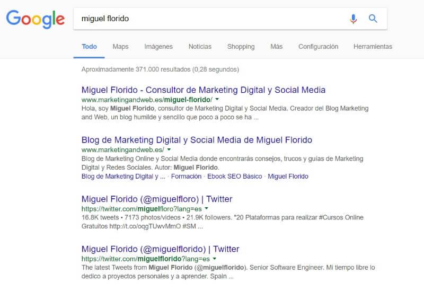Screen dimensions: 424x291
Task: Open Configuración menu
Action: [319, 47]
